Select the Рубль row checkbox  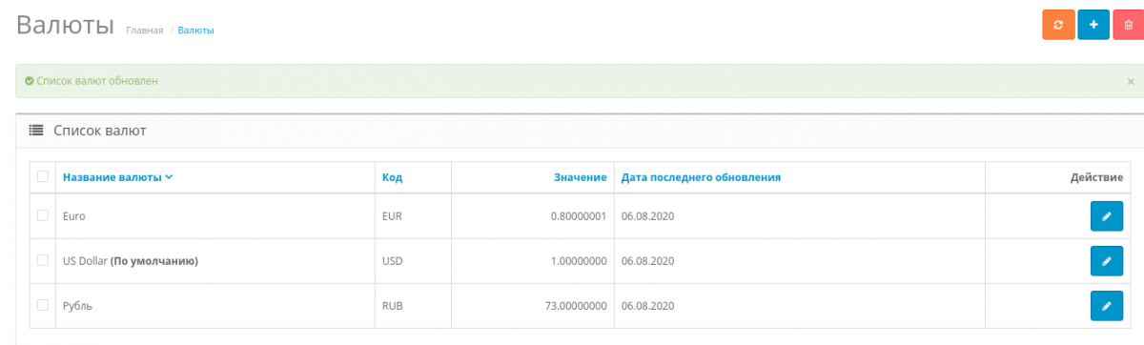click(43, 305)
